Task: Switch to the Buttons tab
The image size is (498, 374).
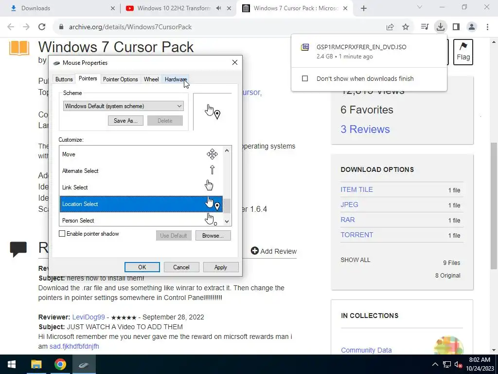Action: coord(64,79)
